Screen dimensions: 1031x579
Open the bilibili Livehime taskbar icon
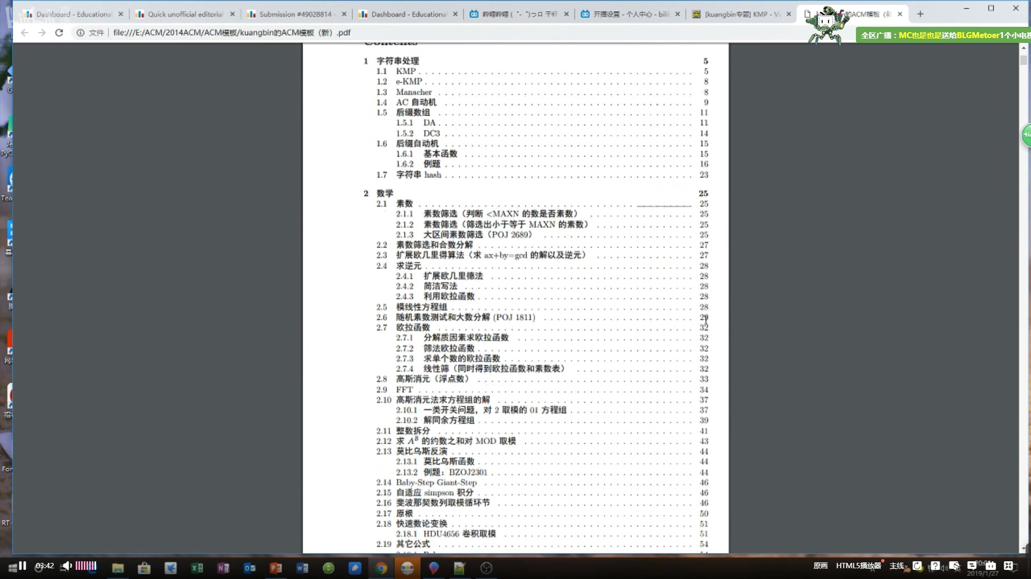(408, 567)
